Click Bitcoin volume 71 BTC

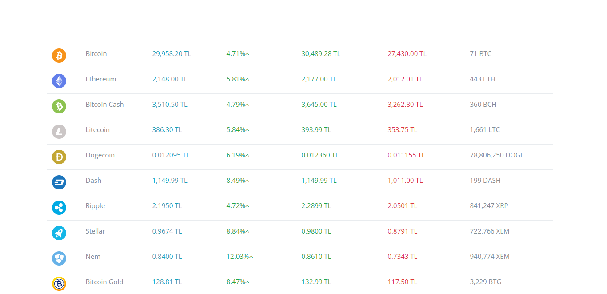[480, 54]
